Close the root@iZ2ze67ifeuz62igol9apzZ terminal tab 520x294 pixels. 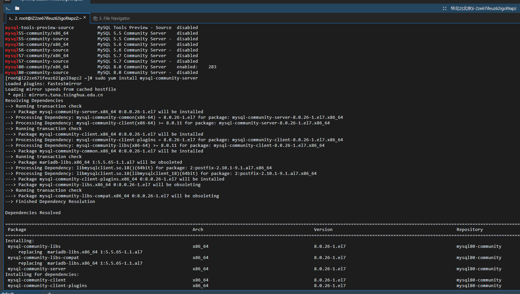[85, 17]
